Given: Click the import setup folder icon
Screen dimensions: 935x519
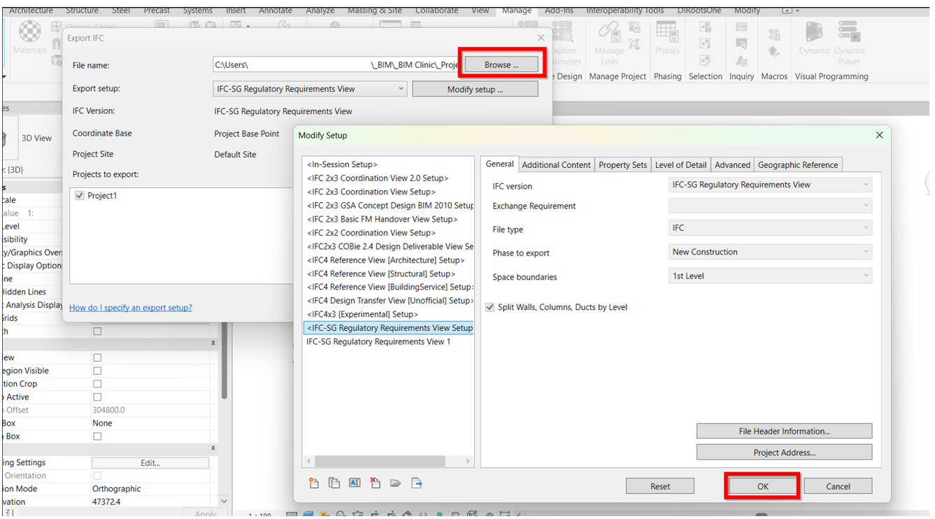Looking at the screenshot, I should coord(396,483).
